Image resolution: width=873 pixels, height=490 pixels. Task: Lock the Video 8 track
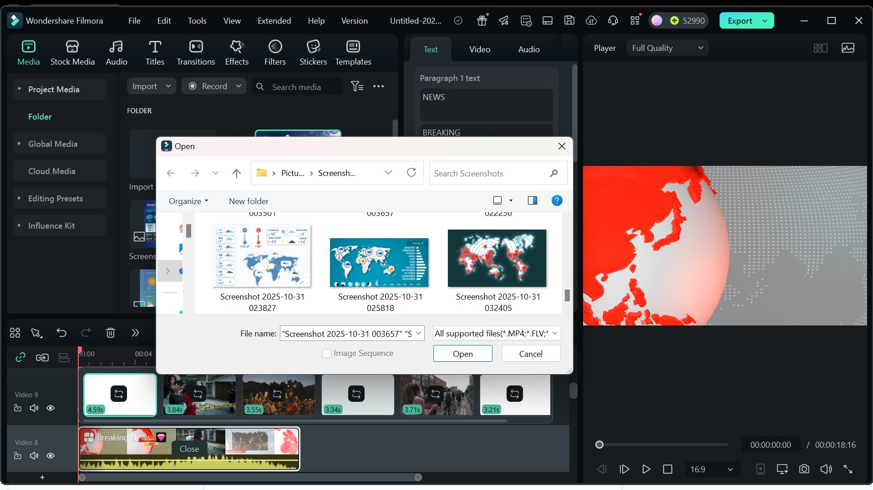[18, 456]
